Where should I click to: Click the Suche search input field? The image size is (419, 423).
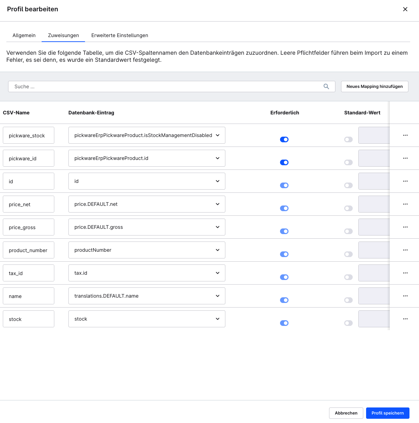[166, 87]
